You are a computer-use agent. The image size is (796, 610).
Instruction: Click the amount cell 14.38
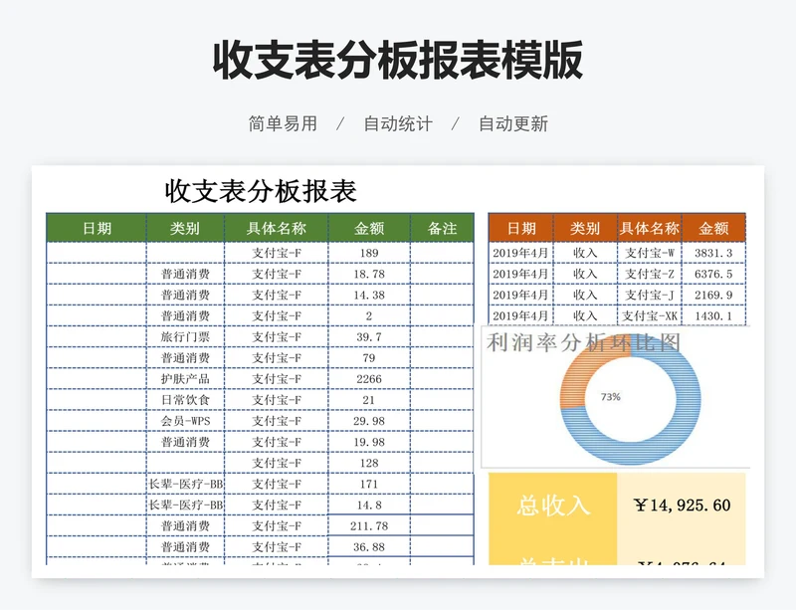click(369, 295)
